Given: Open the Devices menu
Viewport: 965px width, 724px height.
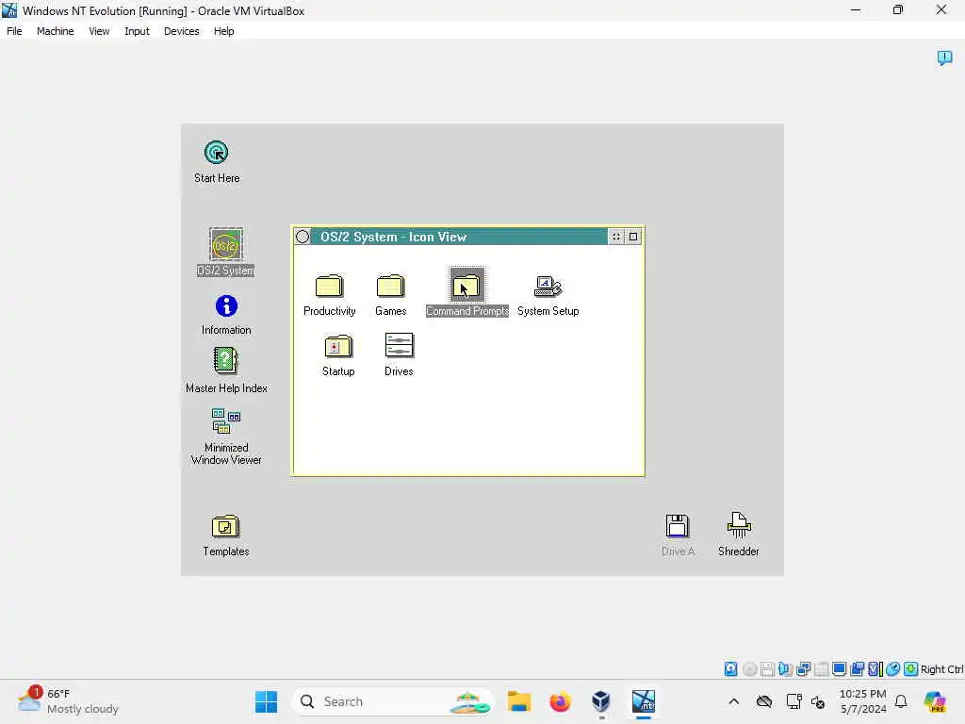Looking at the screenshot, I should point(182,31).
